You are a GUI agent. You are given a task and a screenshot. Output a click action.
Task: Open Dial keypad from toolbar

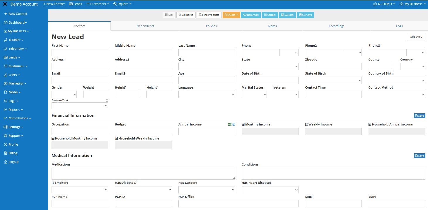tap(169, 15)
